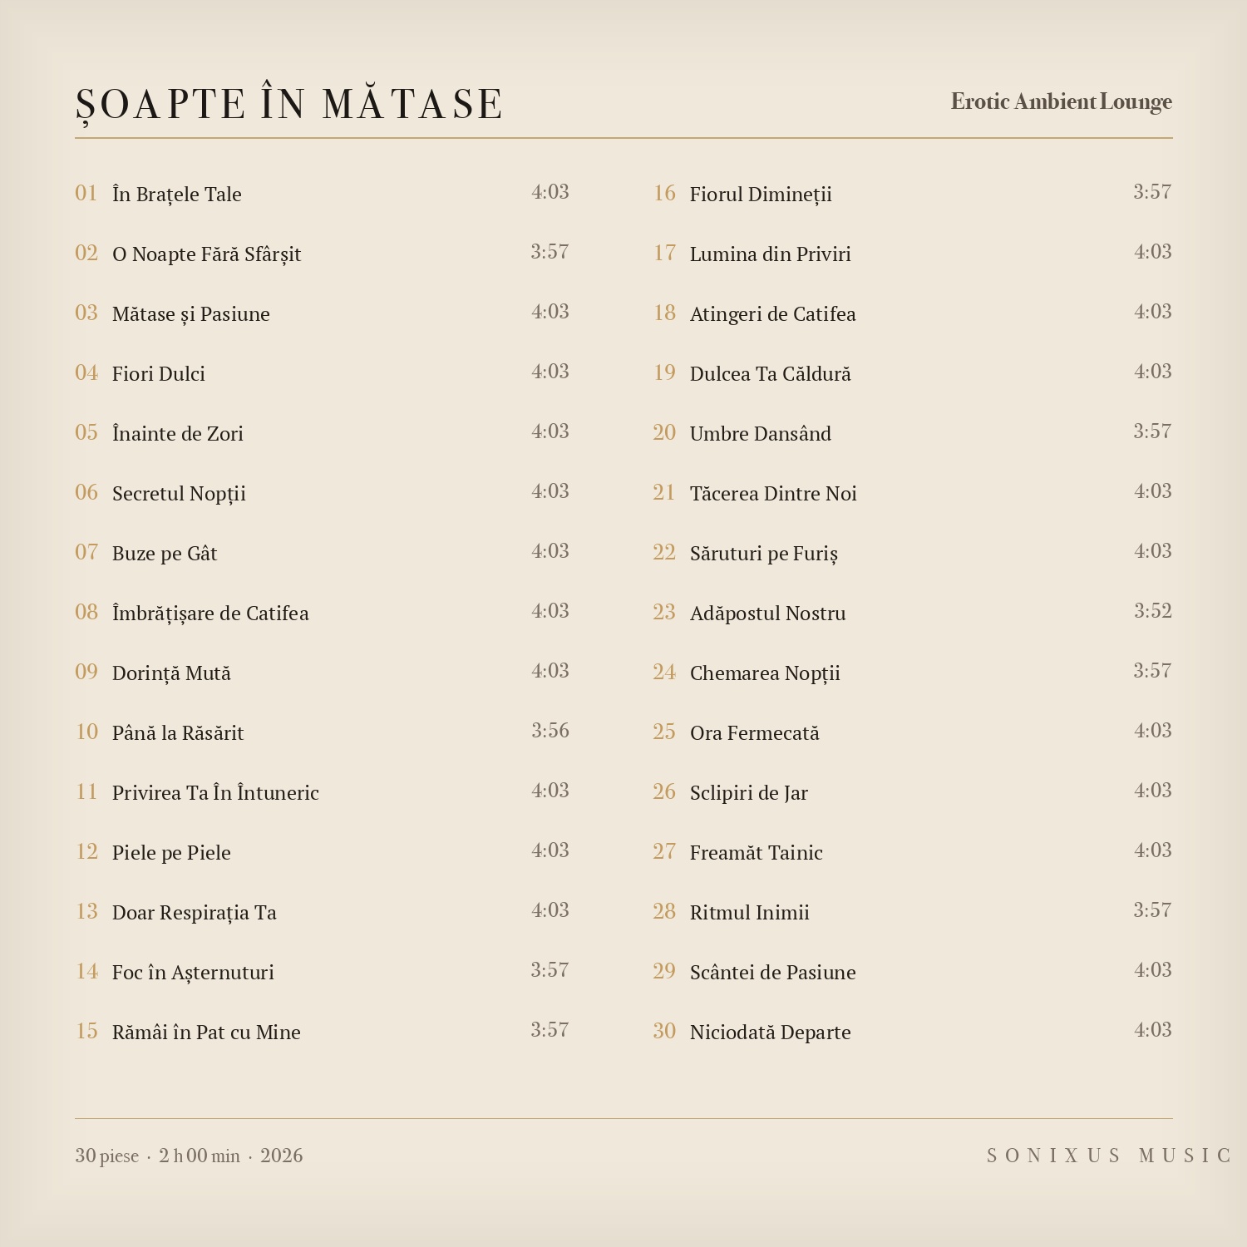The width and height of the screenshot is (1247, 1247).
Task: Choose the track "Niciodată Departe"
Action: 771,1032
